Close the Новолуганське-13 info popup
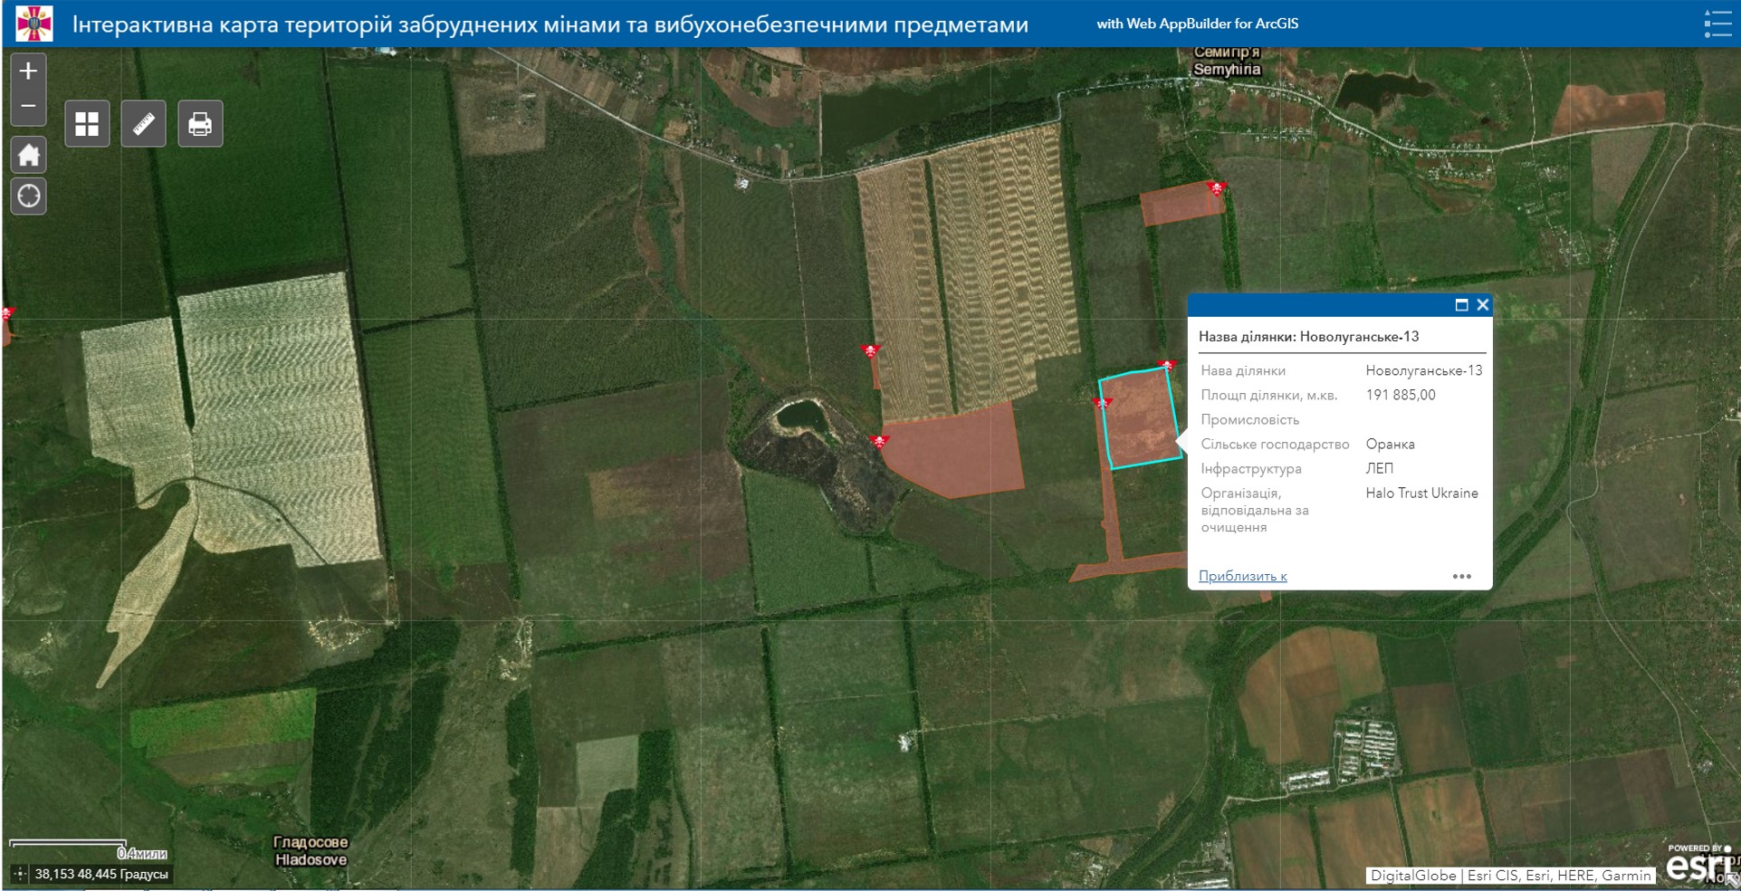The height and width of the screenshot is (891, 1741). tap(1483, 305)
